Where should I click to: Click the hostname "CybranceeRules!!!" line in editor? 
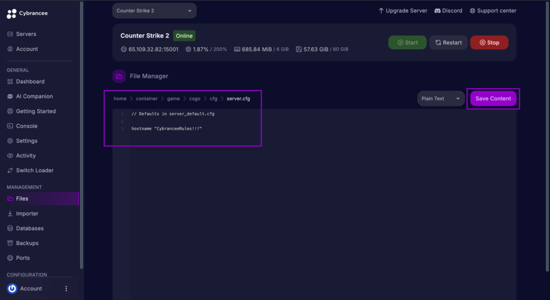click(167, 129)
